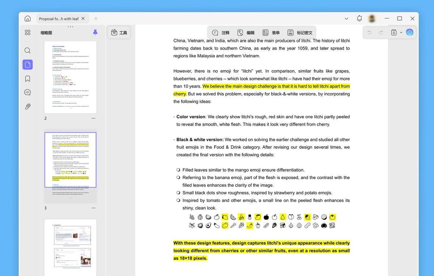Click 'Small black dots show roughness' line
Viewport: 434px width, 276px height.
pos(257,193)
